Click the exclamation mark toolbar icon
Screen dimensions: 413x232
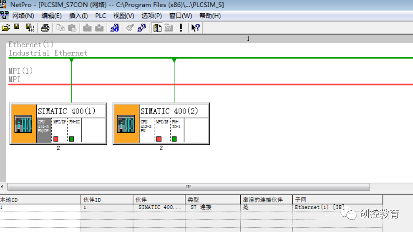(181, 28)
